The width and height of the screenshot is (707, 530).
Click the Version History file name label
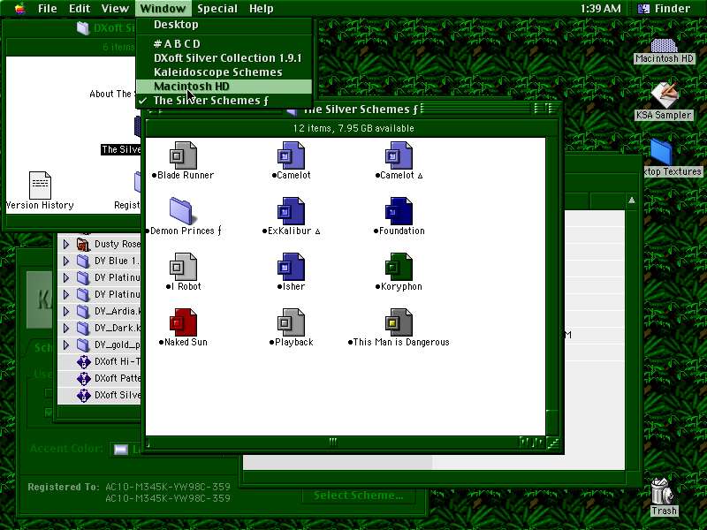coord(40,206)
